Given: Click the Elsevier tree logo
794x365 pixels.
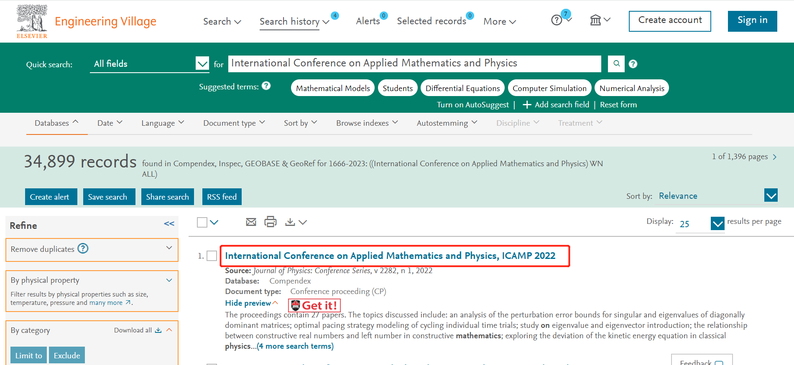Looking at the screenshot, I should [x=32, y=22].
